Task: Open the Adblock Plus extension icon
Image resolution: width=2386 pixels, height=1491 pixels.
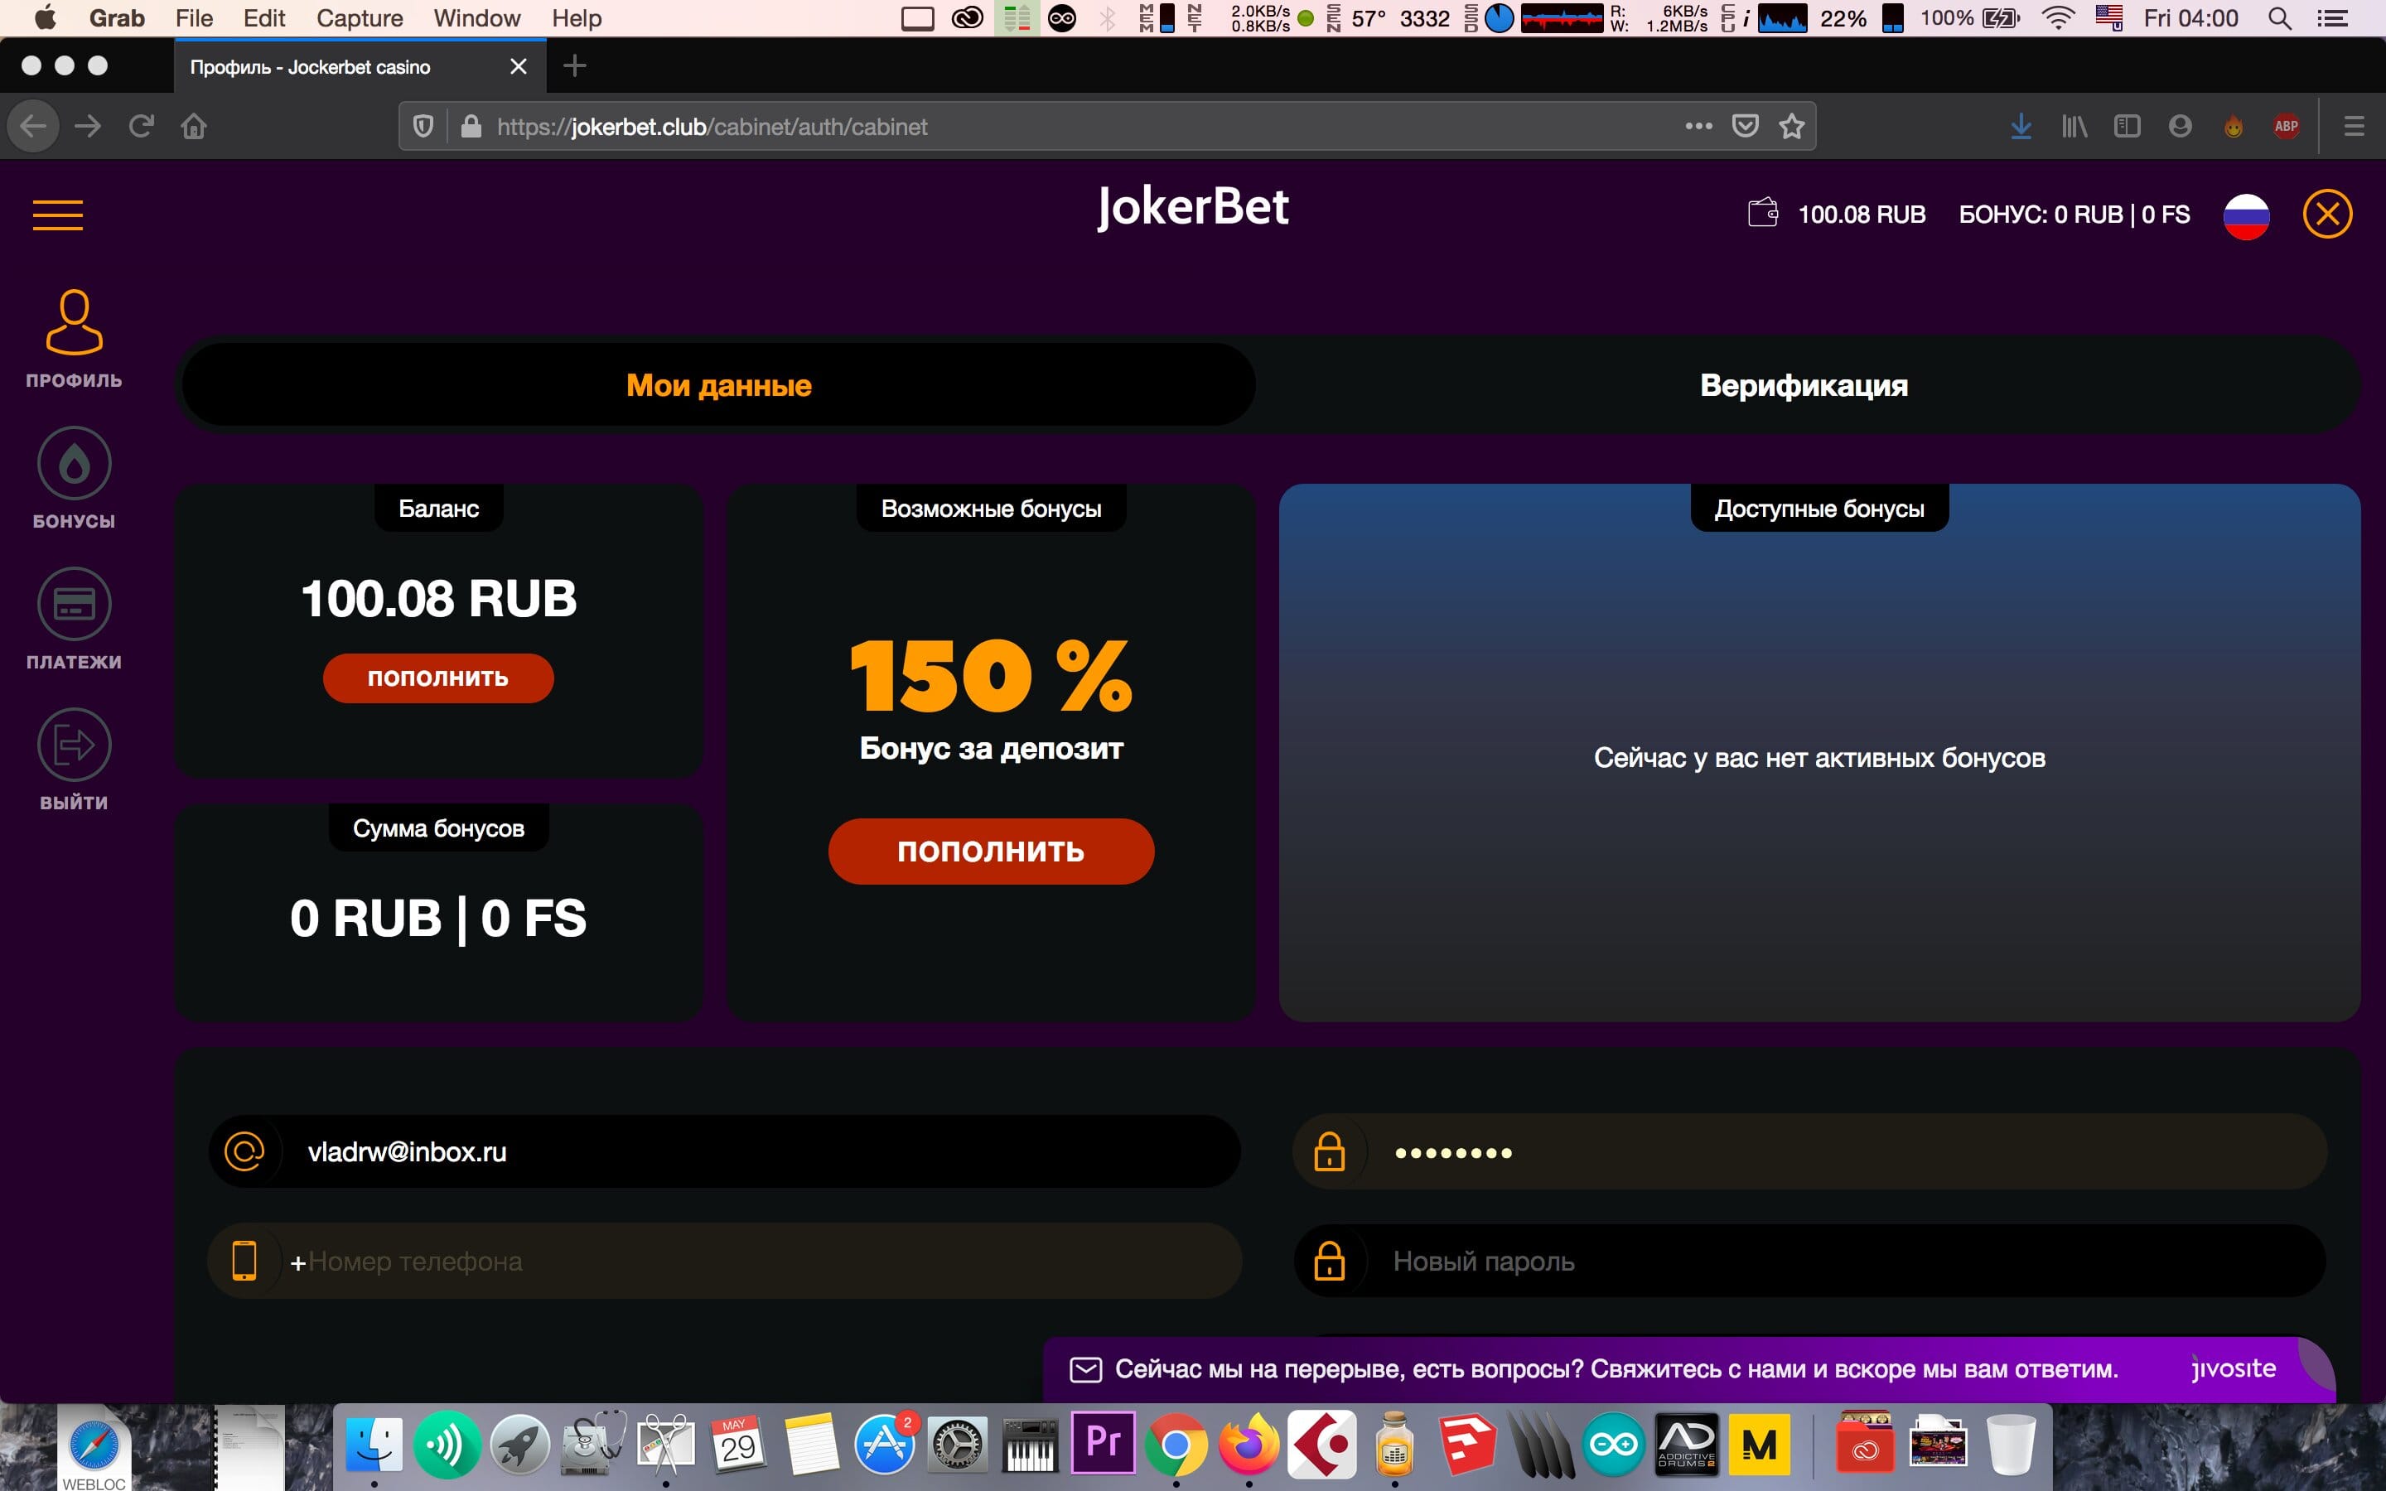Action: 2286,126
